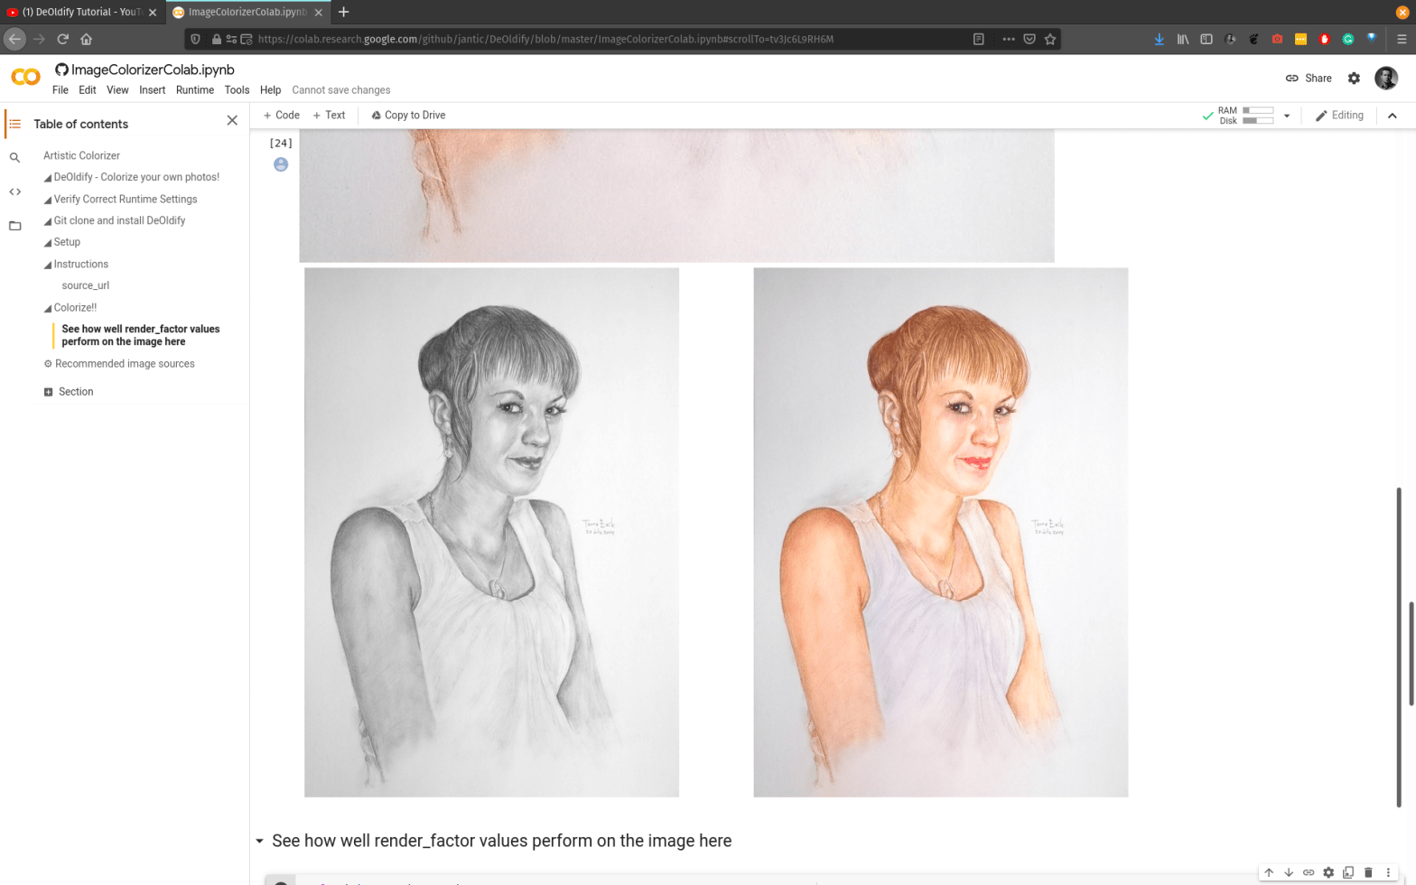Collapse the render_factor section heading
The height and width of the screenshot is (885, 1416).
click(x=260, y=841)
